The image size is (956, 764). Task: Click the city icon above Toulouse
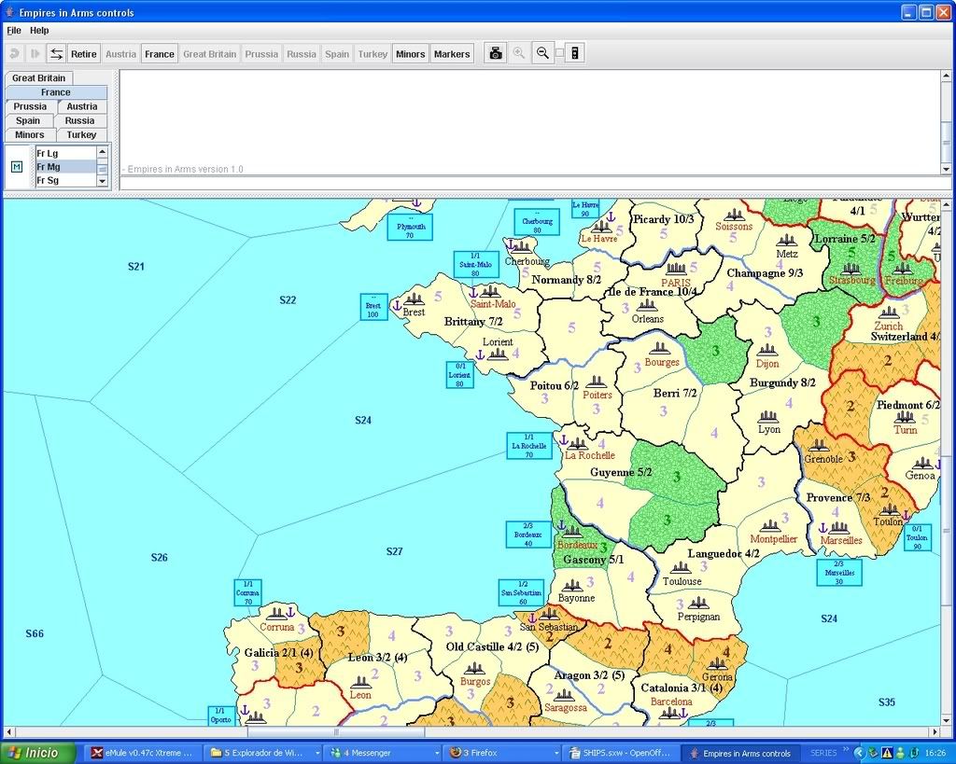(681, 568)
